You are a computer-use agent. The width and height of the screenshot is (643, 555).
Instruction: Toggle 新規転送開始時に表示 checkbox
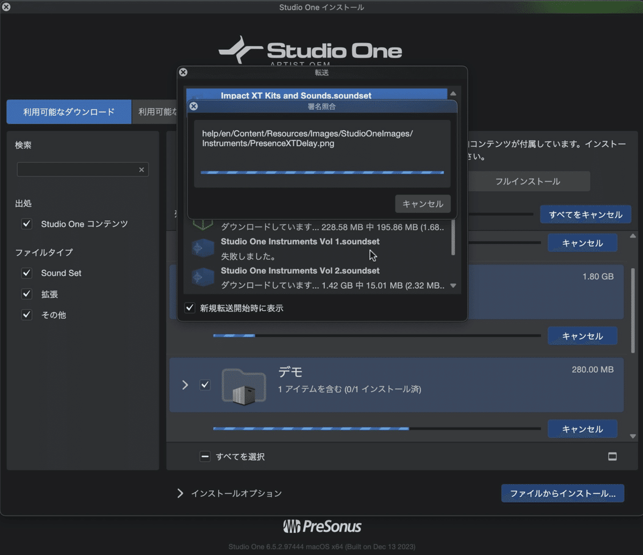(190, 308)
